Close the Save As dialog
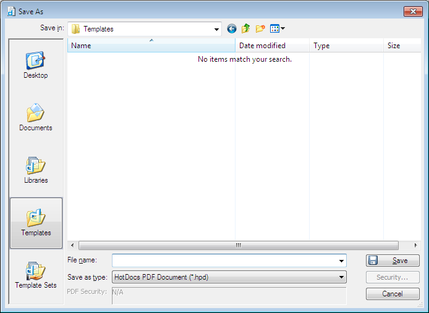This screenshot has height=313, width=429. click(413, 12)
